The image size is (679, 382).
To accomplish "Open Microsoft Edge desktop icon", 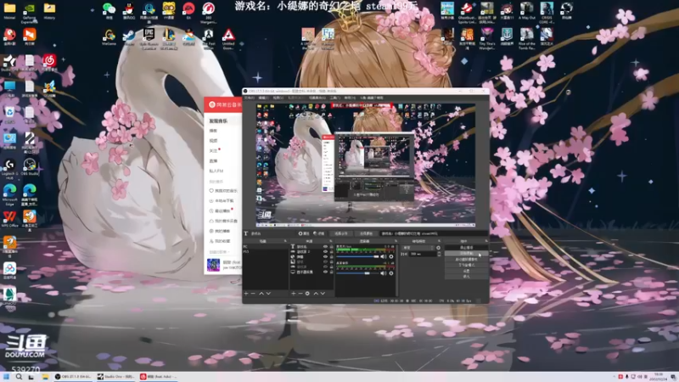I will coord(9,194).
